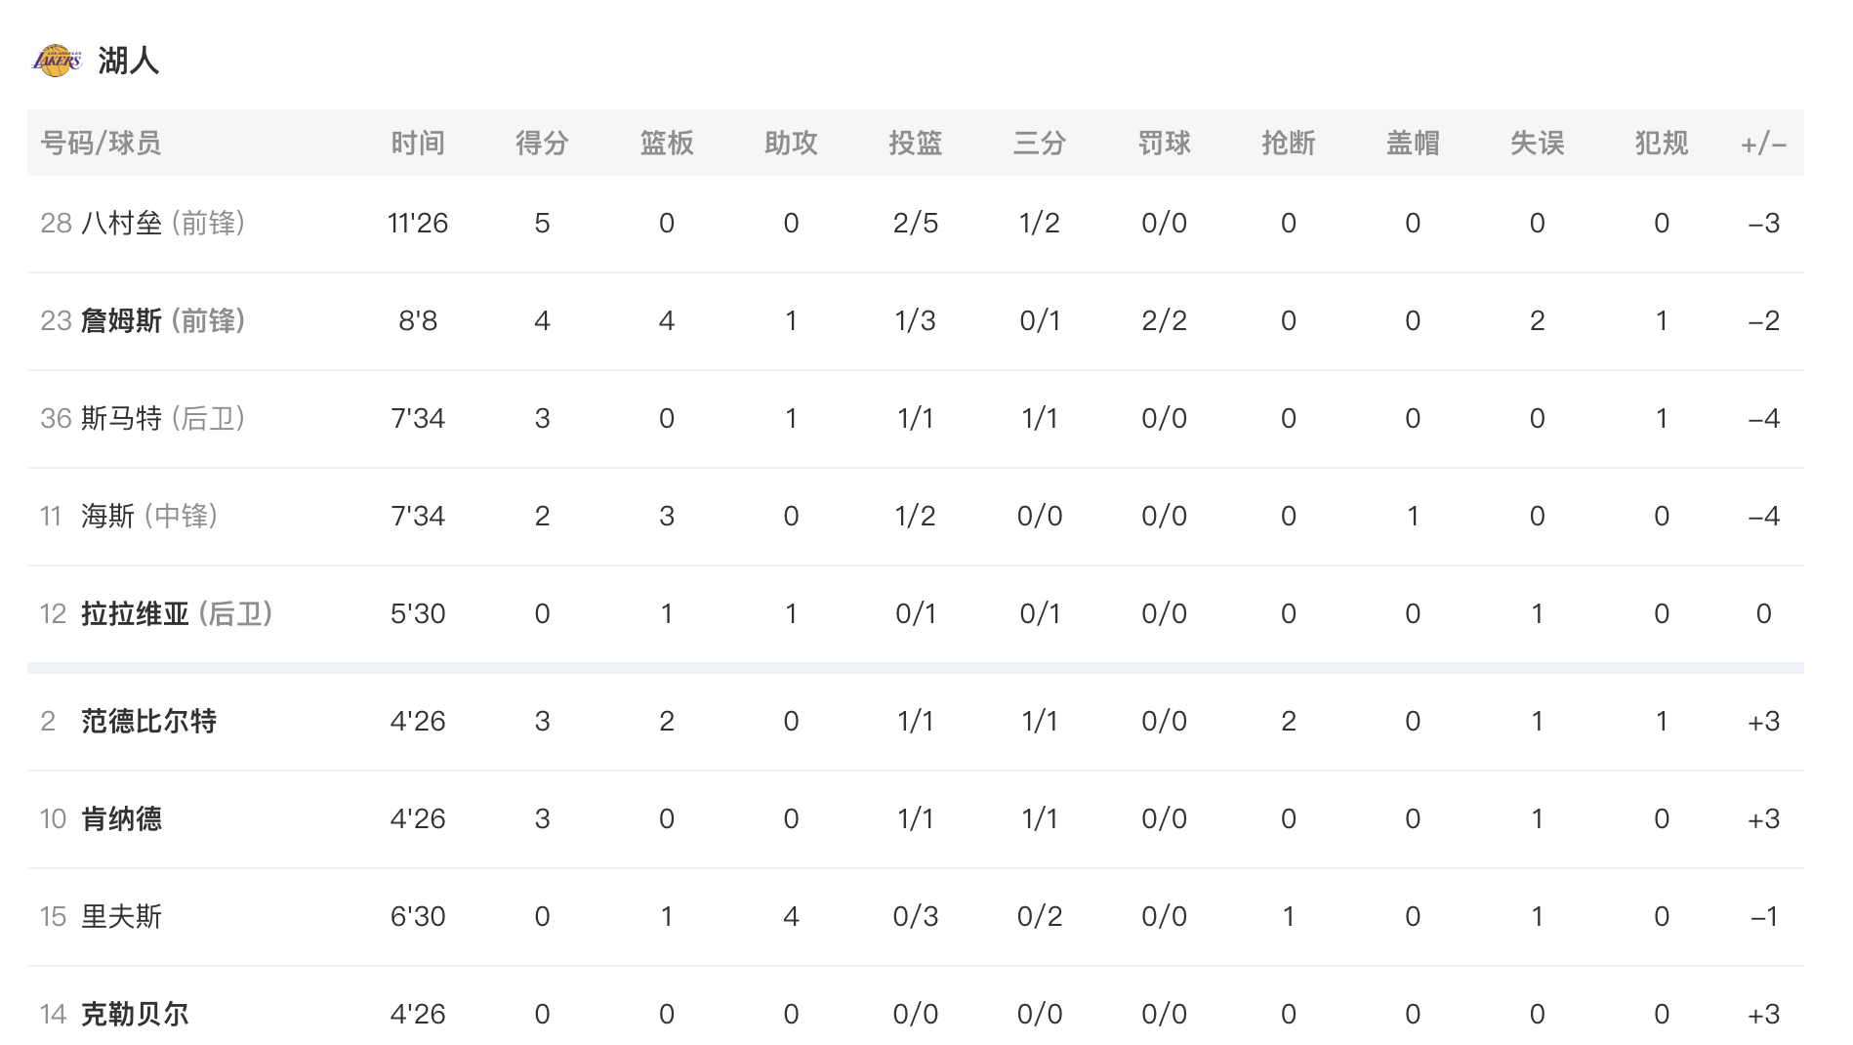Click the 三分 column header
Viewport: 1853px width, 1045px height.
pyautogui.click(x=1040, y=144)
